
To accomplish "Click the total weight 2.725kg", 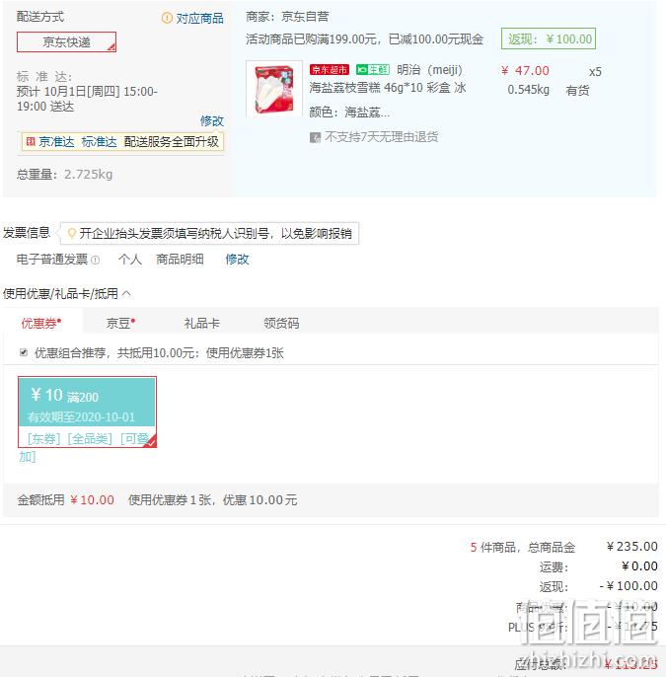I will 89,175.
